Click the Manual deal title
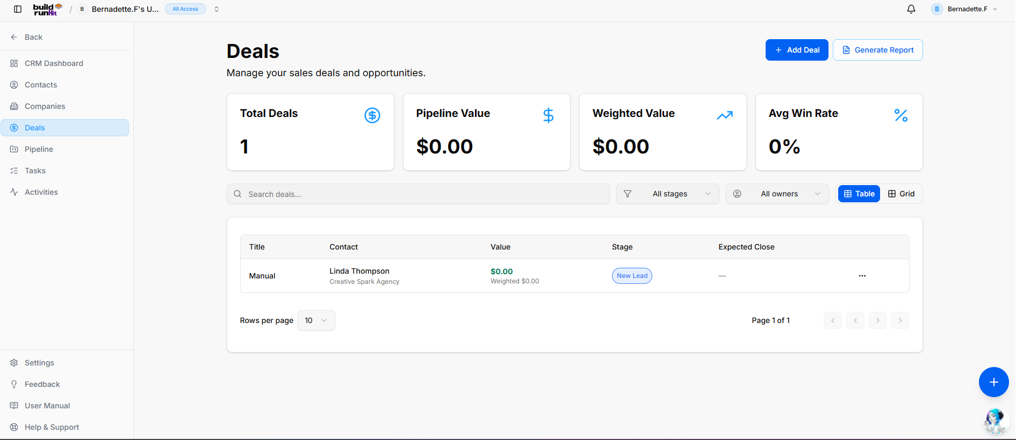1016x440 pixels. (x=262, y=276)
